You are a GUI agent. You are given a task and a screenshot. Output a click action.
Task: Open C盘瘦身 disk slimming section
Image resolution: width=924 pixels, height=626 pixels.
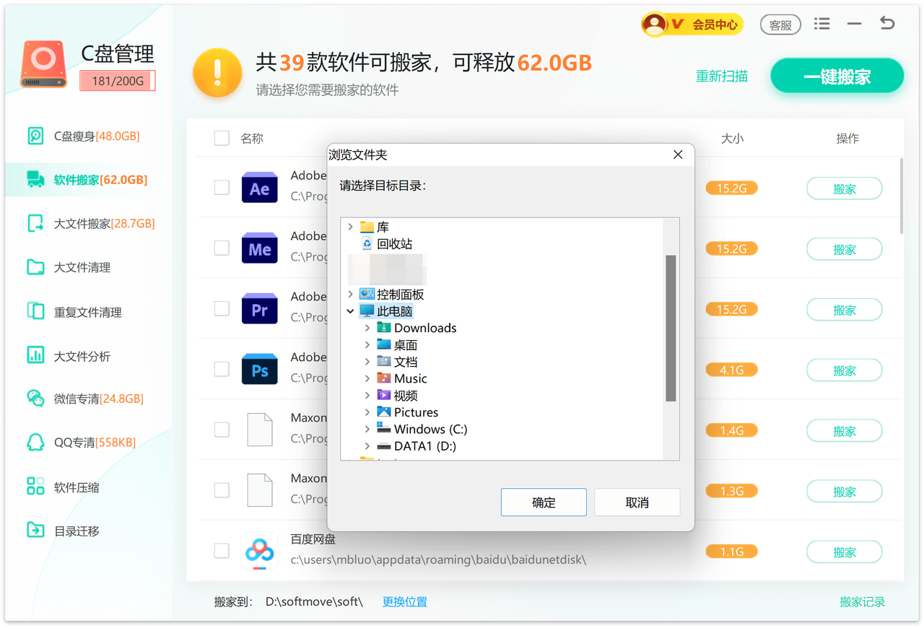tap(96, 136)
